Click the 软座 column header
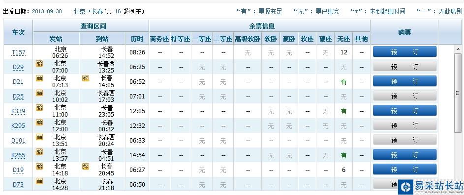464x195 pixels. (307, 39)
